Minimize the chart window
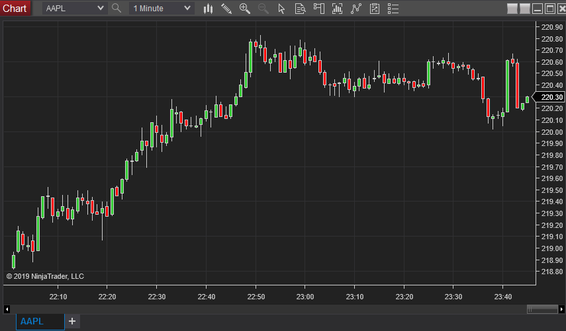The image size is (566, 331). point(538,9)
